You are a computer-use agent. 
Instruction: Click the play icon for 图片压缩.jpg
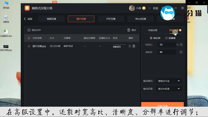point(130,46)
